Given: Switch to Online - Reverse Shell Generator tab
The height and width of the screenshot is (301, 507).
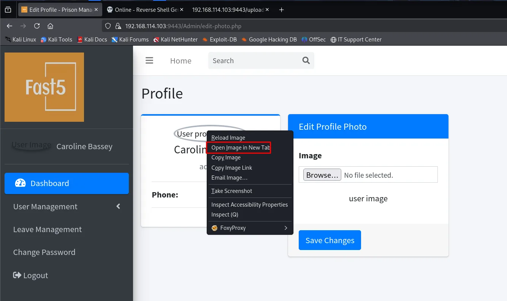Looking at the screenshot, I should point(145,10).
